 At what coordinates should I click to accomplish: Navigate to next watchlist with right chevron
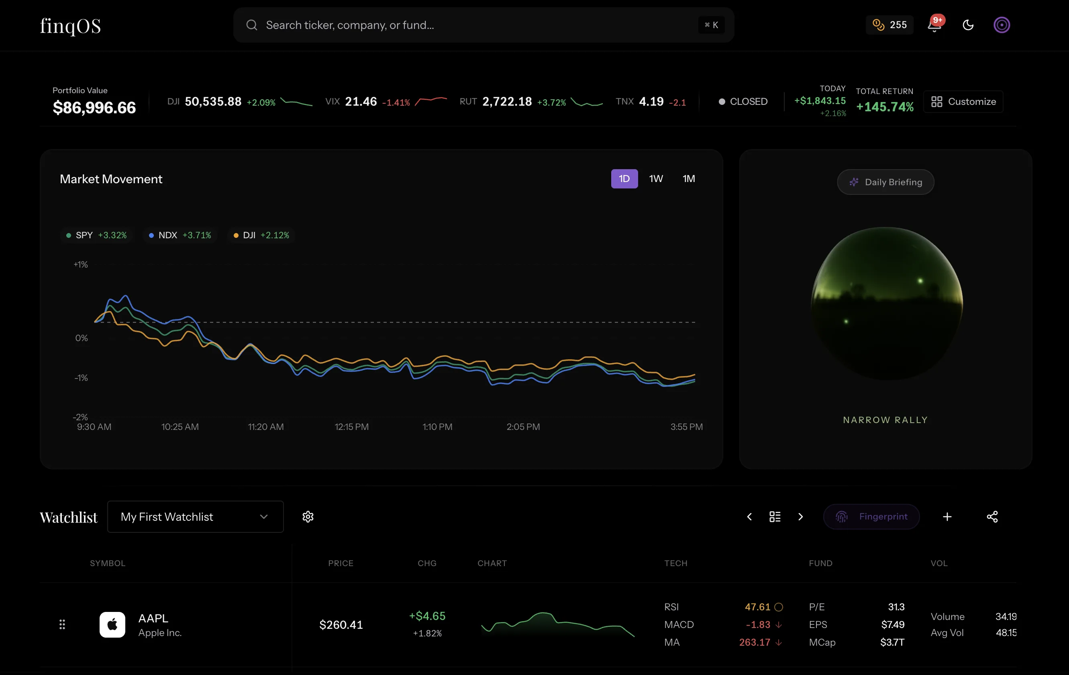click(800, 516)
